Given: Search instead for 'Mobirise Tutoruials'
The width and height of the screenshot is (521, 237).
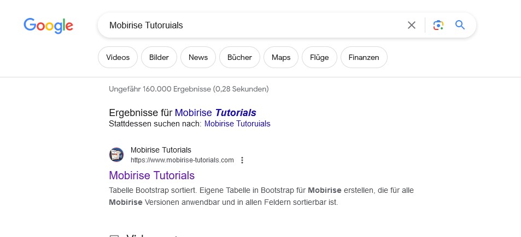Looking at the screenshot, I should [237, 124].
